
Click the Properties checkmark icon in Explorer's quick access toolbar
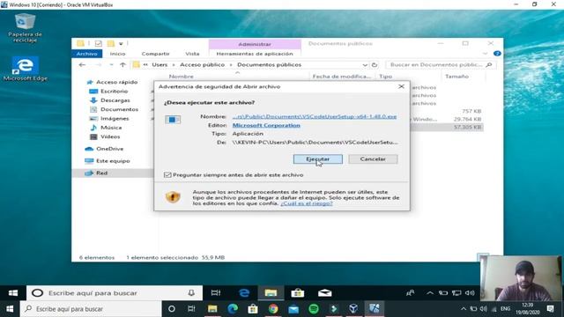pyautogui.click(x=98, y=43)
